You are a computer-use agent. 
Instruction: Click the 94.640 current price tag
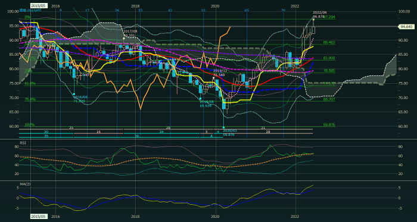pos(406,27)
